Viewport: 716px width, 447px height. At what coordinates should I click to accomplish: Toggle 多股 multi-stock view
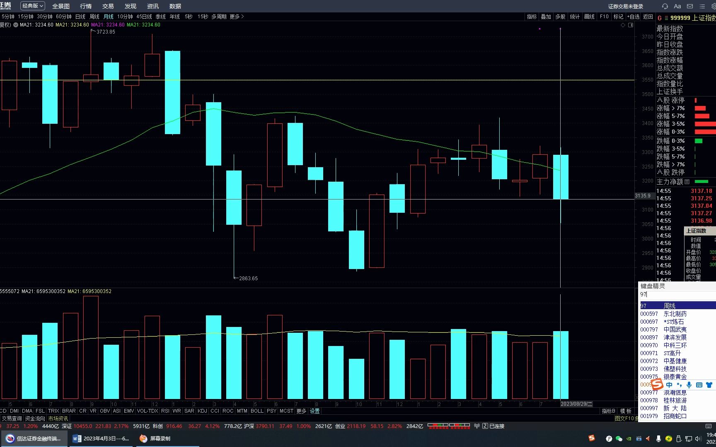(x=560, y=17)
